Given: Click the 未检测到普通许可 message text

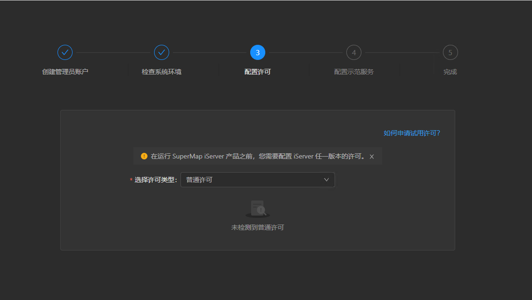Looking at the screenshot, I should click(257, 228).
